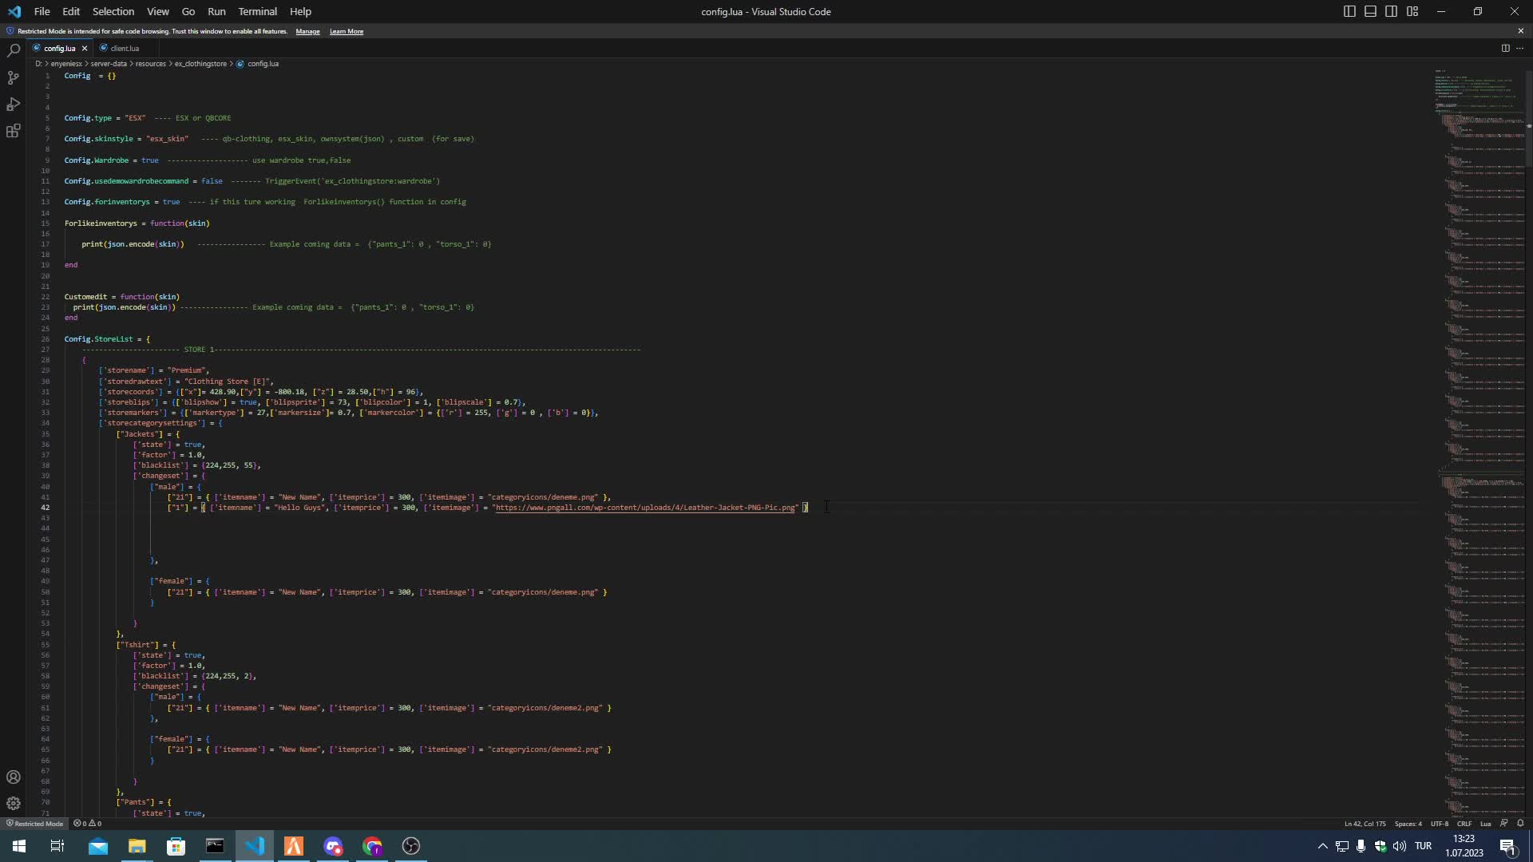Open the Search view in activity bar

click(13, 50)
